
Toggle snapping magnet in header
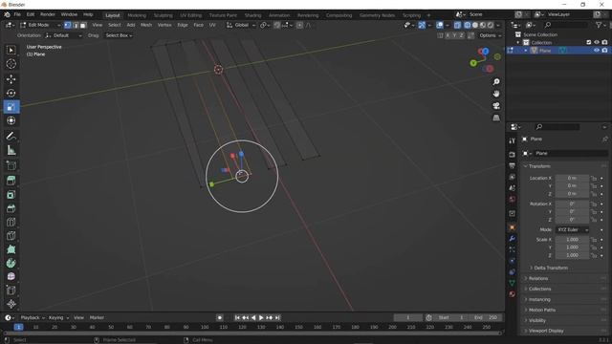pyautogui.click(x=276, y=25)
